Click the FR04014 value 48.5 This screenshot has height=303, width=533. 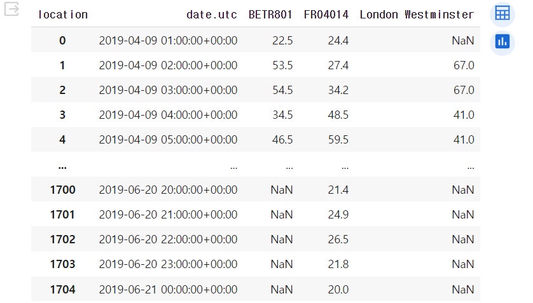[x=338, y=115]
